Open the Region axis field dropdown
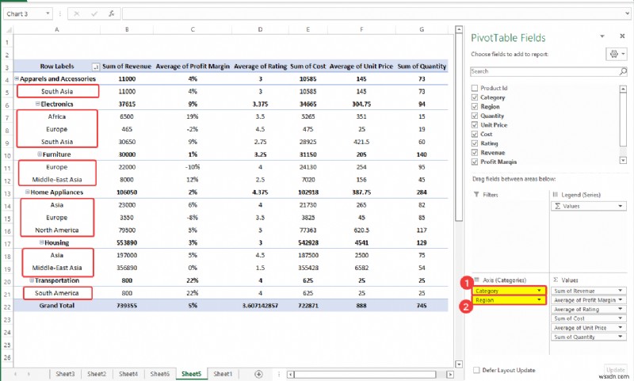The width and height of the screenshot is (634, 381). pos(539,299)
